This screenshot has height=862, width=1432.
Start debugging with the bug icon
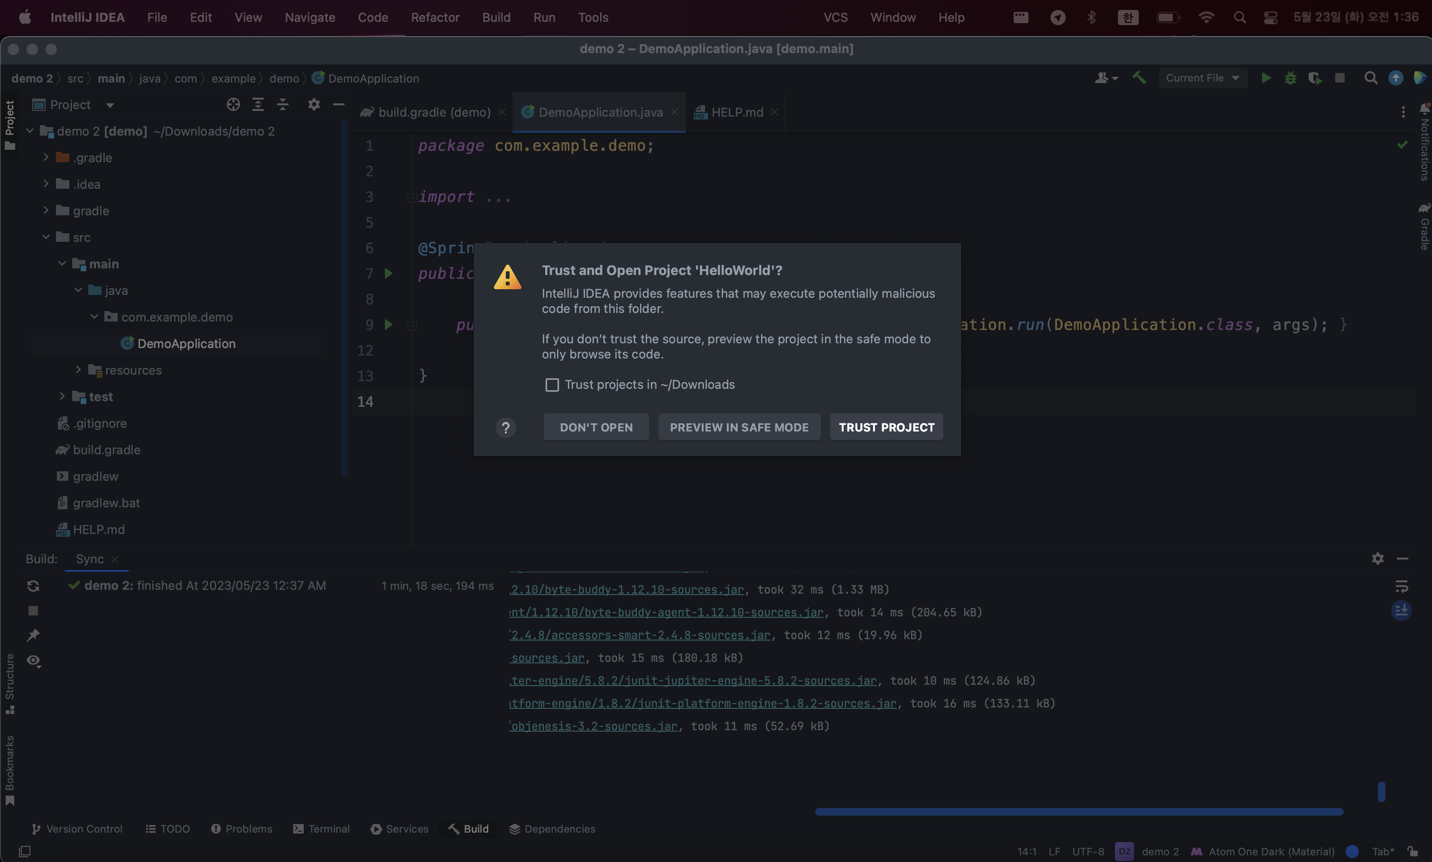point(1290,78)
